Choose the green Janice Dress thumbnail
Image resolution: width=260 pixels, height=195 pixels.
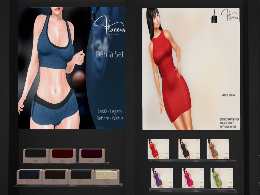(x=221, y=178)
